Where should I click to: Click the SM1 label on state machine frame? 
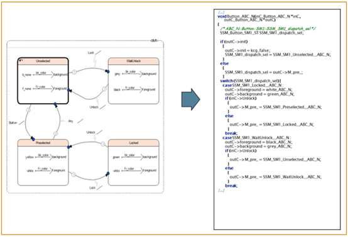pyautogui.click(x=154, y=40)
